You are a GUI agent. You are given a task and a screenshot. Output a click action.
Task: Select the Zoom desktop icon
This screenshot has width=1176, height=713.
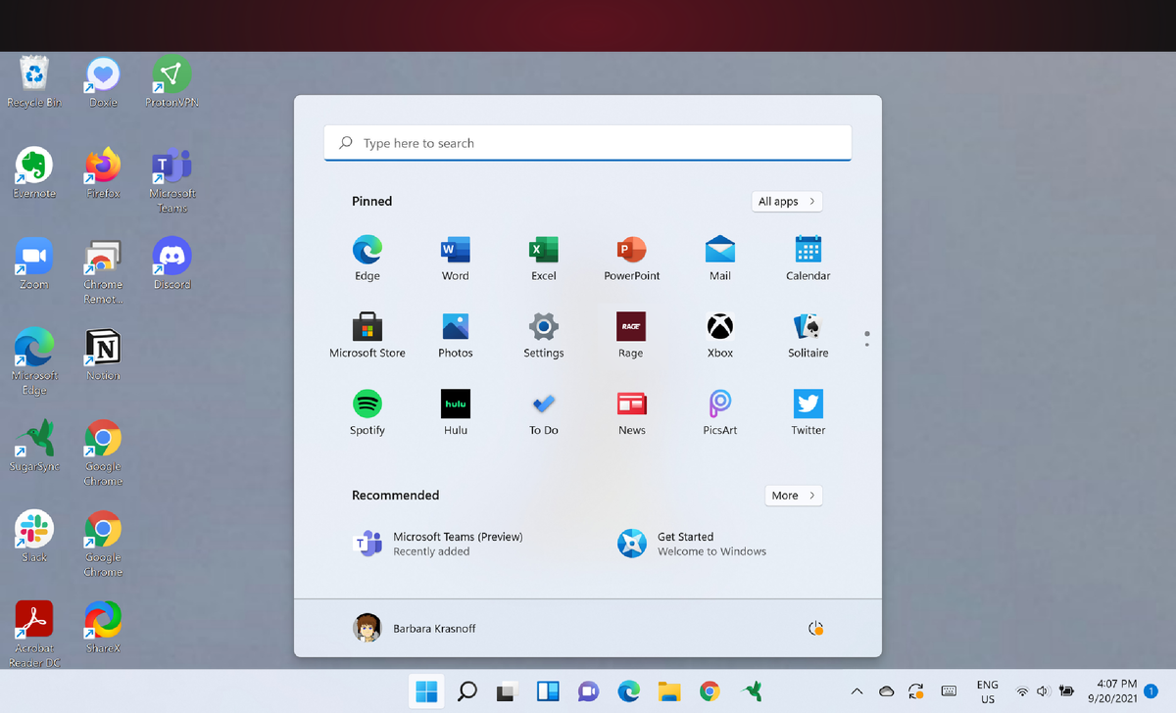[x=34, y=264]
